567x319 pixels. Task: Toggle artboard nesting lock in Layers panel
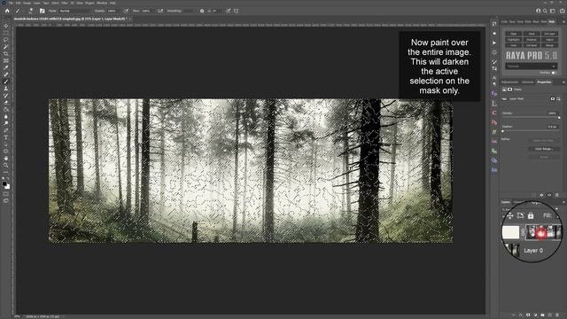520,216
